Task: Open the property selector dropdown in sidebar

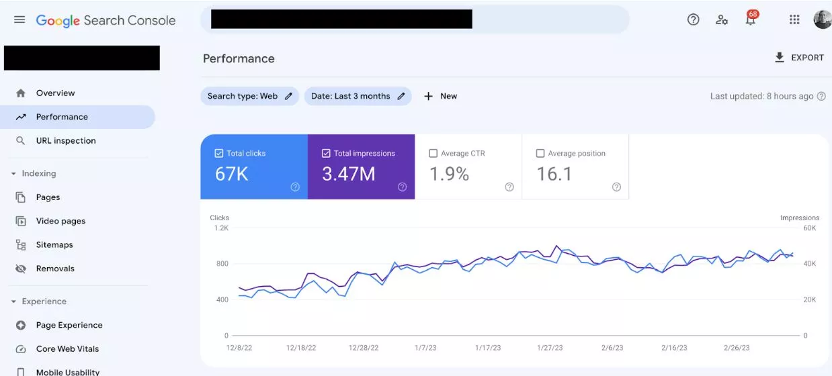Action: [81, 58]
